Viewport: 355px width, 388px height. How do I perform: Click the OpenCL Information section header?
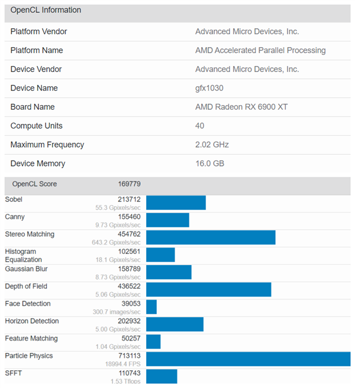(46, 10)
